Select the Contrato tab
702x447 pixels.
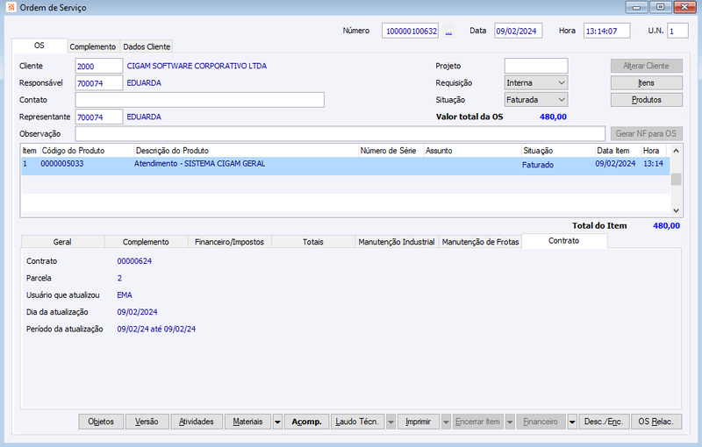click(564, 241)
